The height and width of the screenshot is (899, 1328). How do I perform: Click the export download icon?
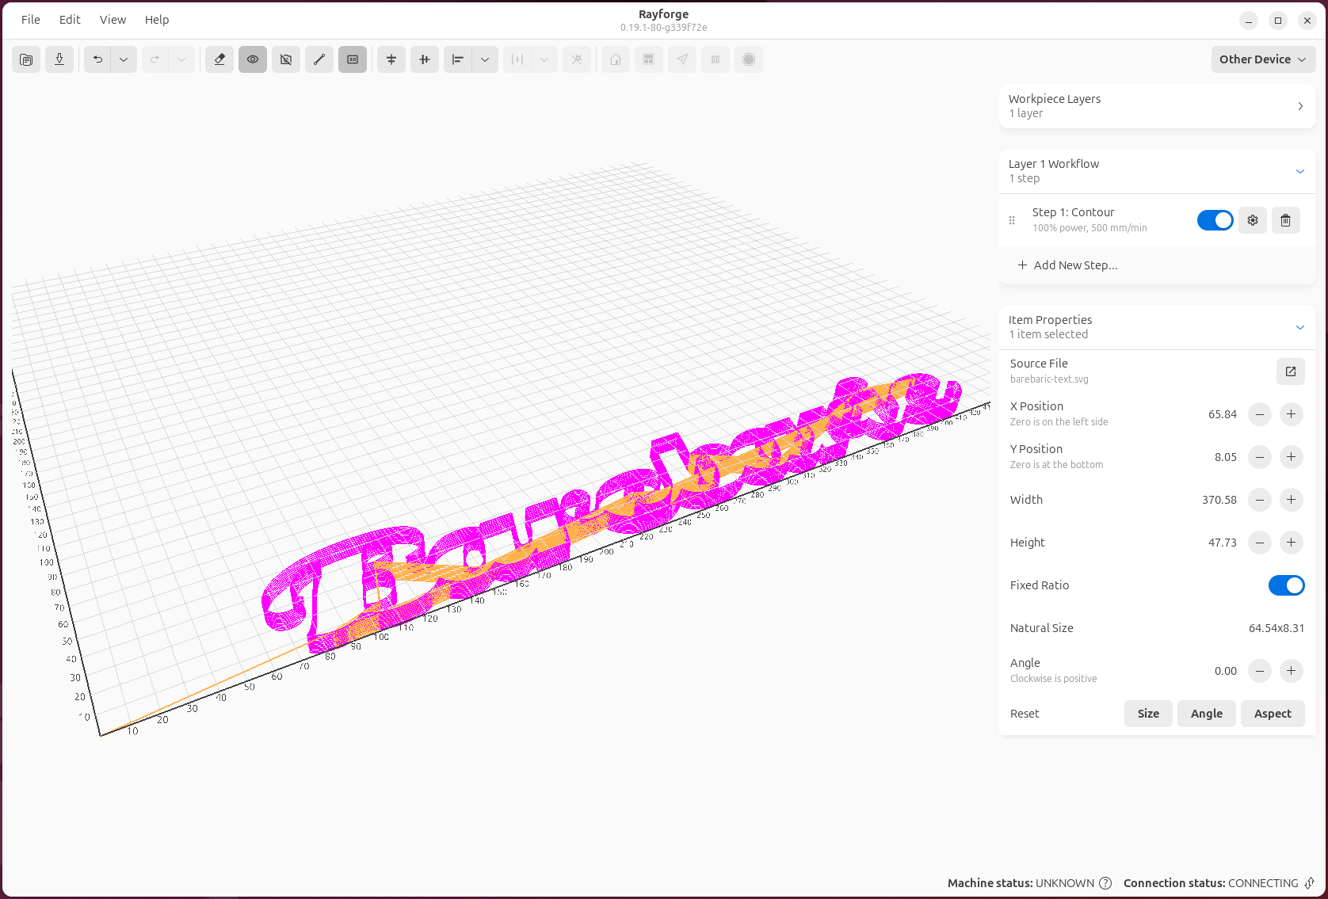click(x=59, y=59)
